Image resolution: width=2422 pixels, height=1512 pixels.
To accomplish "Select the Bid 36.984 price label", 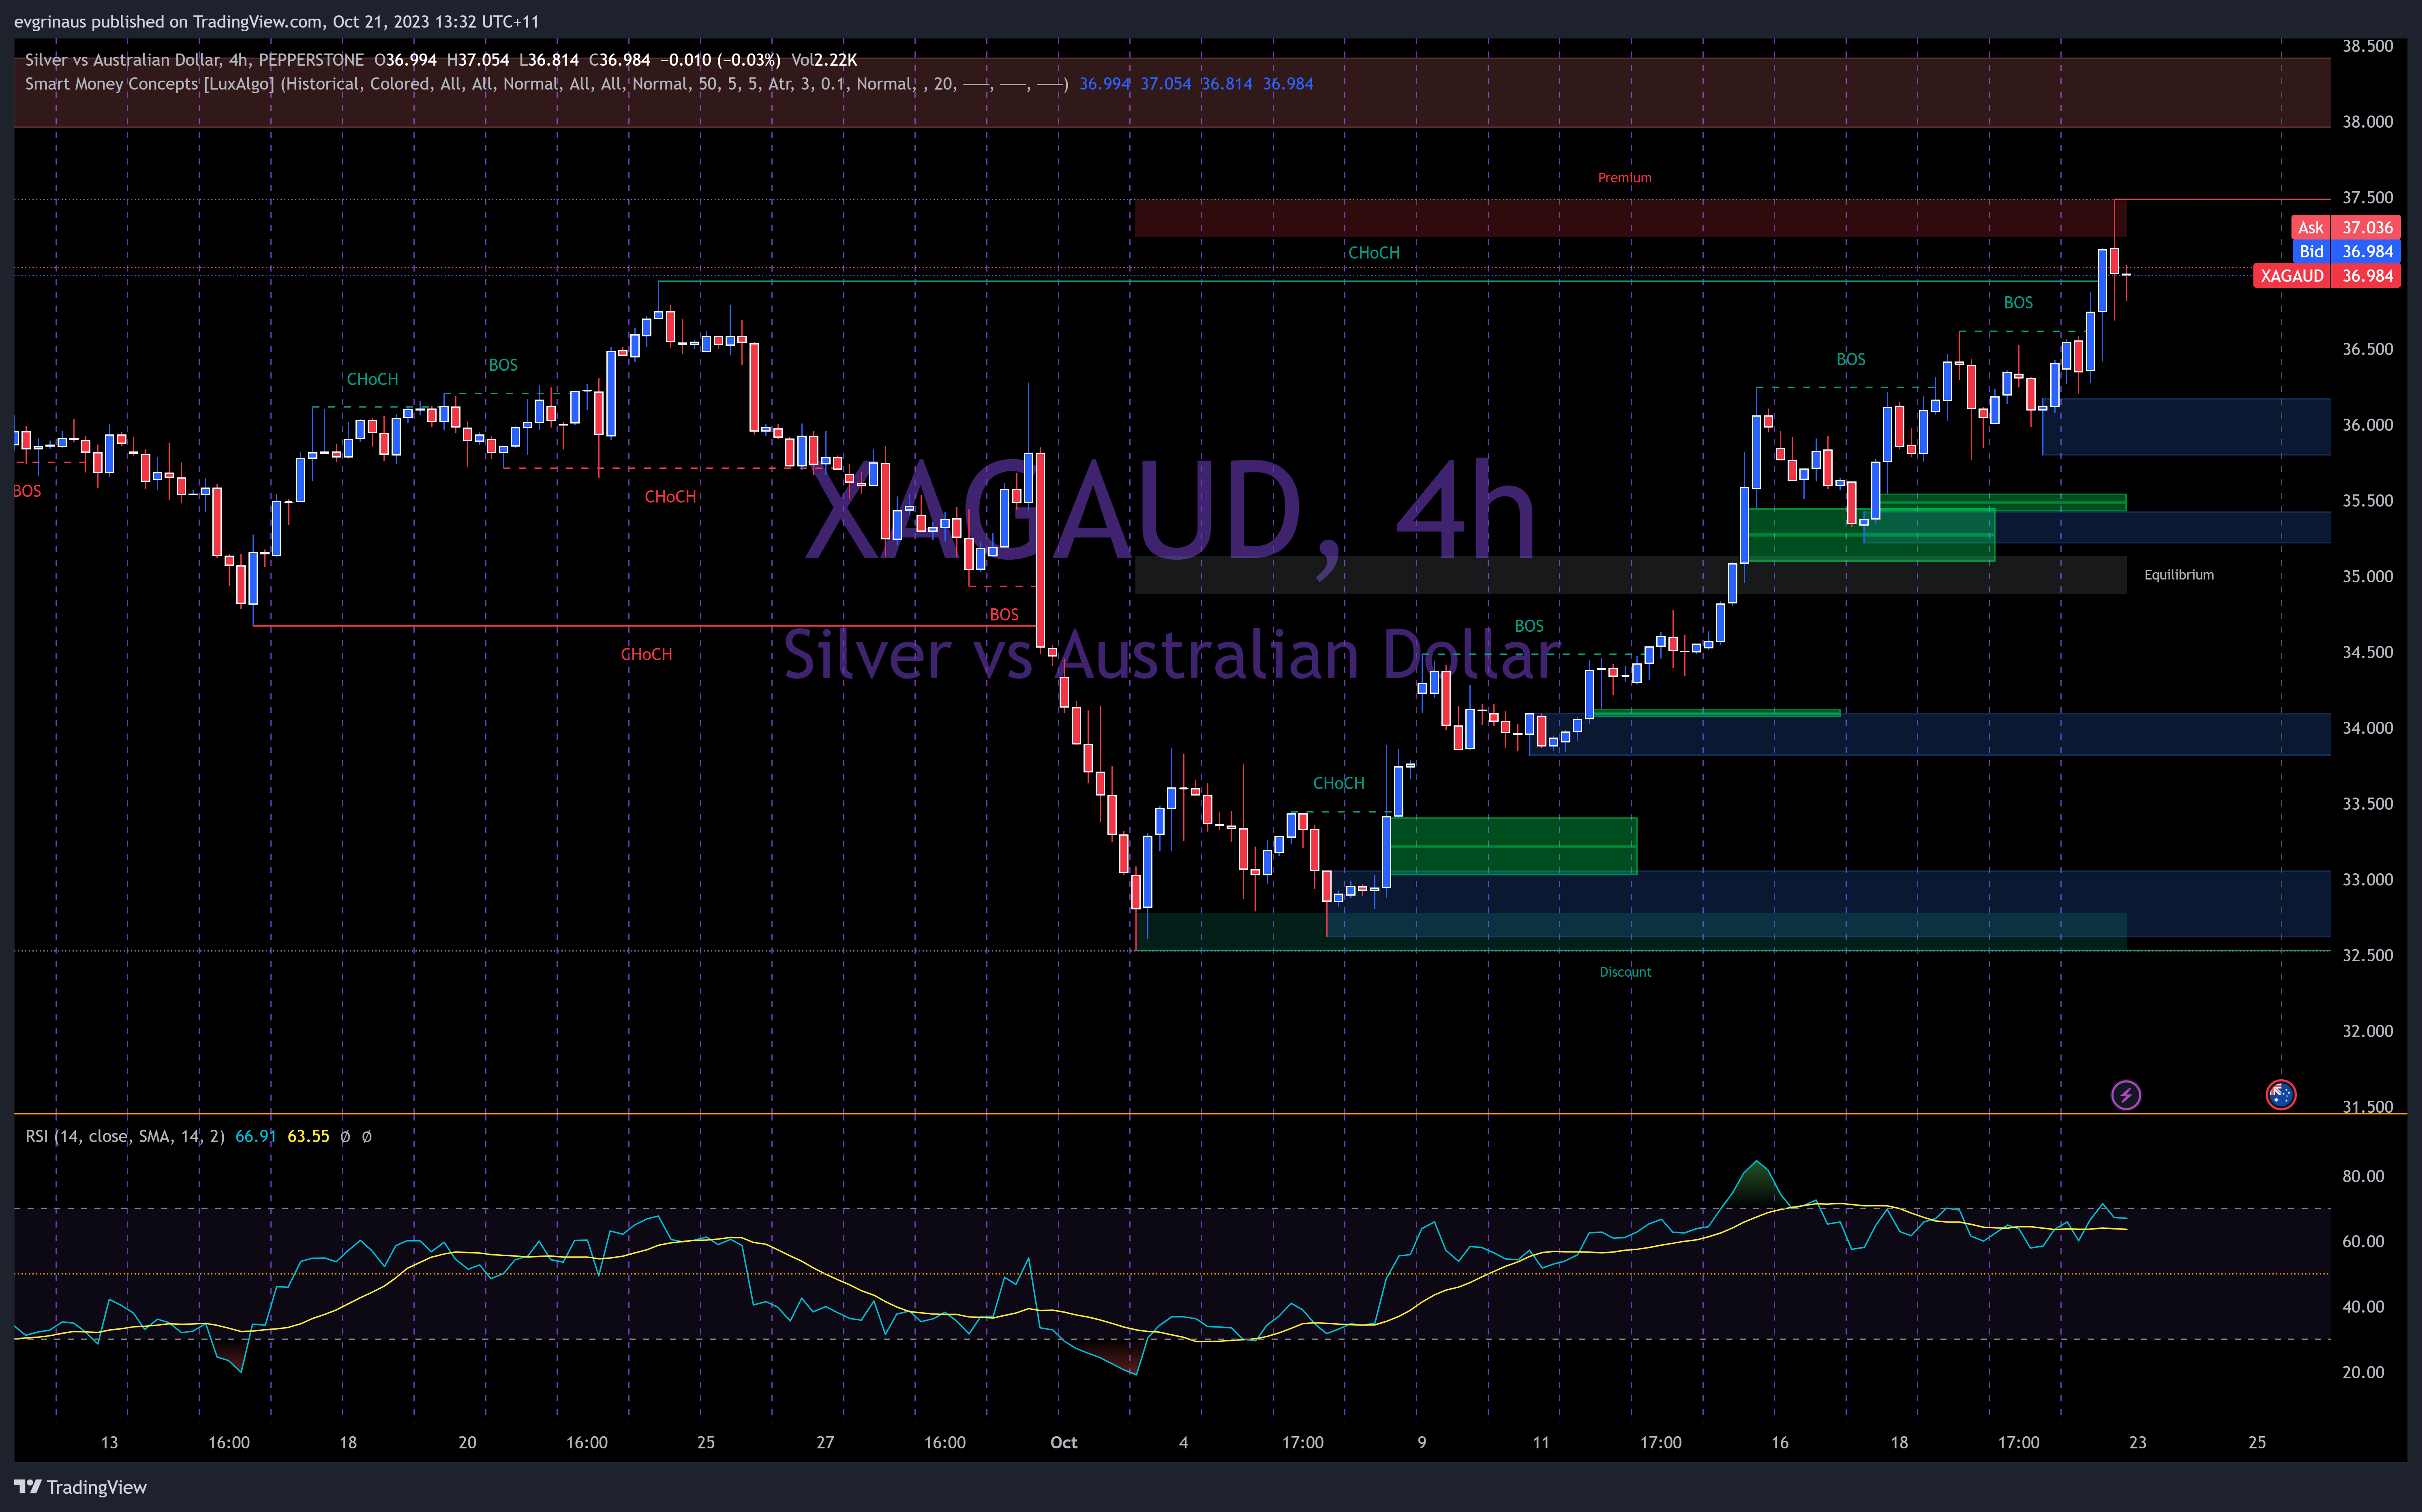I will coord(2346,252).
